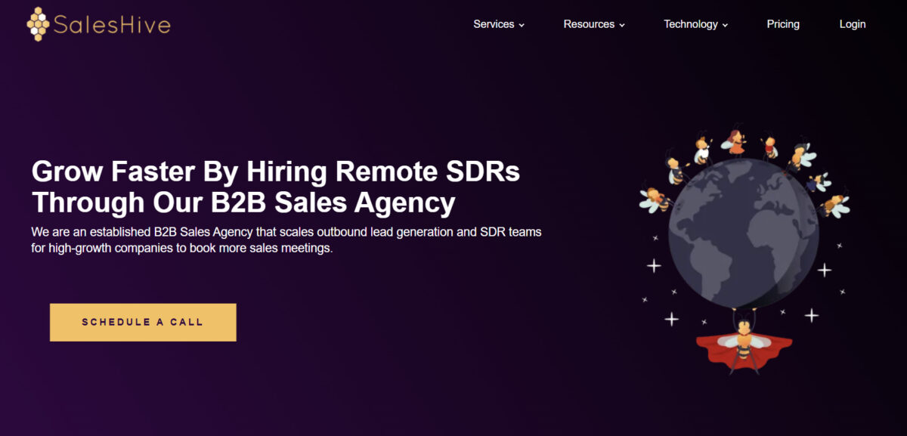Click the SalesHive brand name text
The width and height of the screenshot is (907, 436).
coord(112,25)
